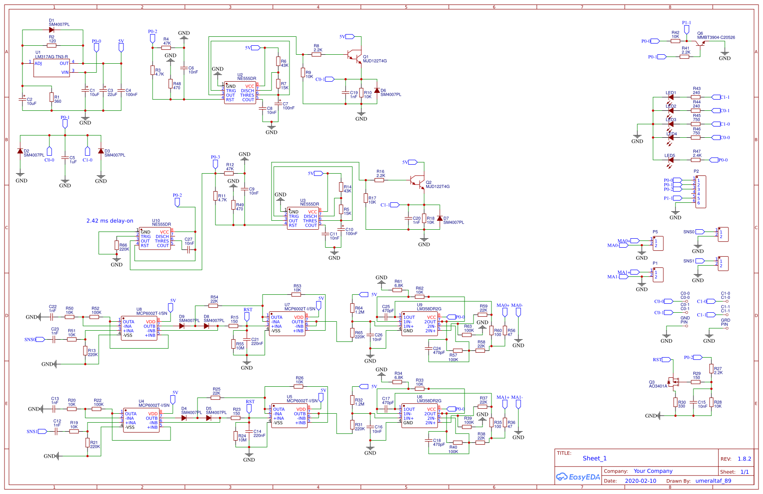Image resolution: width=763 pixels, height=494 pixels.
Task: Select the C15 10nF capacitor
Action: [x=693, y=402]
